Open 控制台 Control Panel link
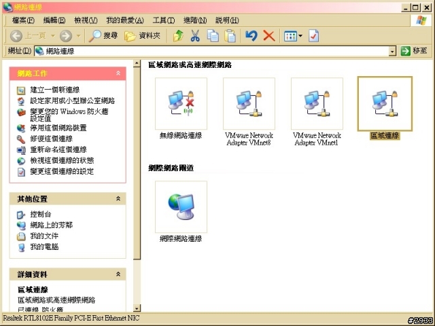 [x=41, y=214]
